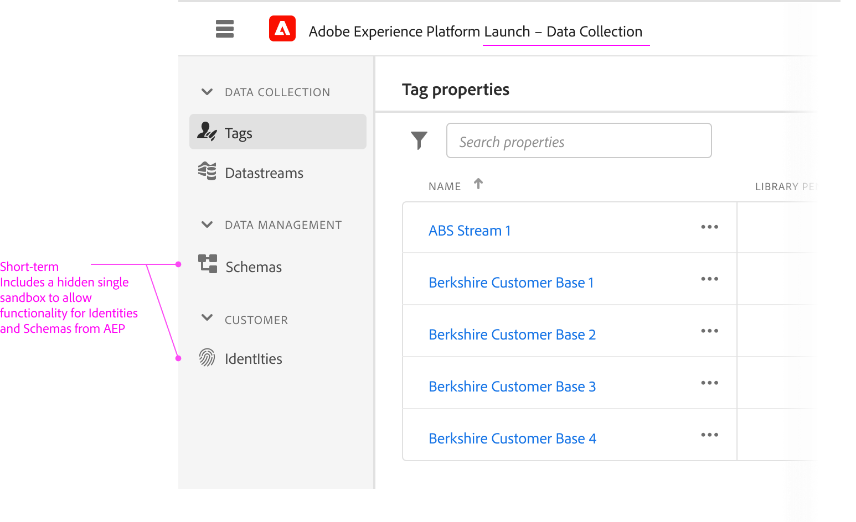
Task: Select Datastreams in the sidebar
Action: (x=264, y=174)
